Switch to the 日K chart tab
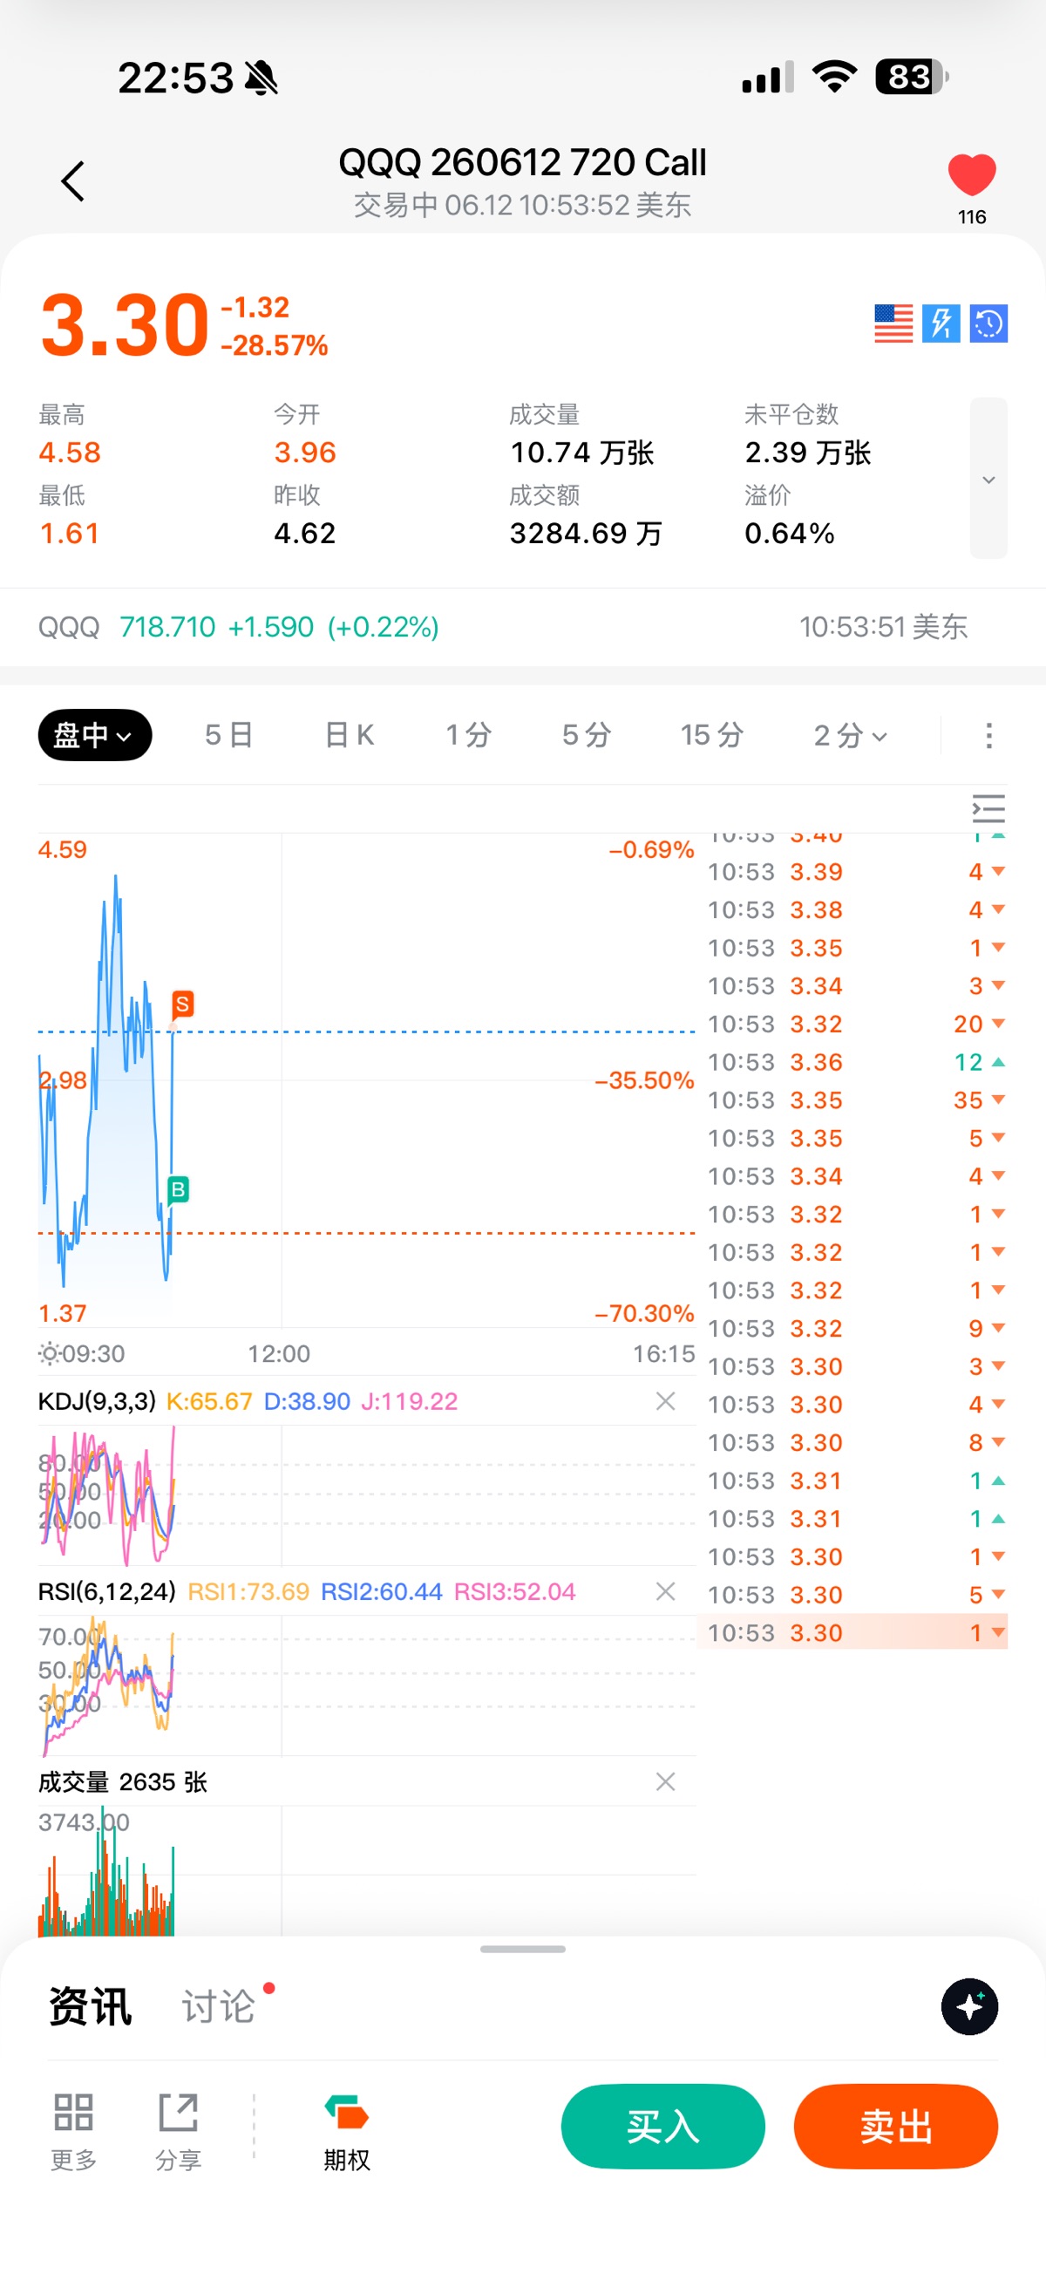Image resolution: width=1046 pixels, height=2274 pixels. [x=350, y=734]
